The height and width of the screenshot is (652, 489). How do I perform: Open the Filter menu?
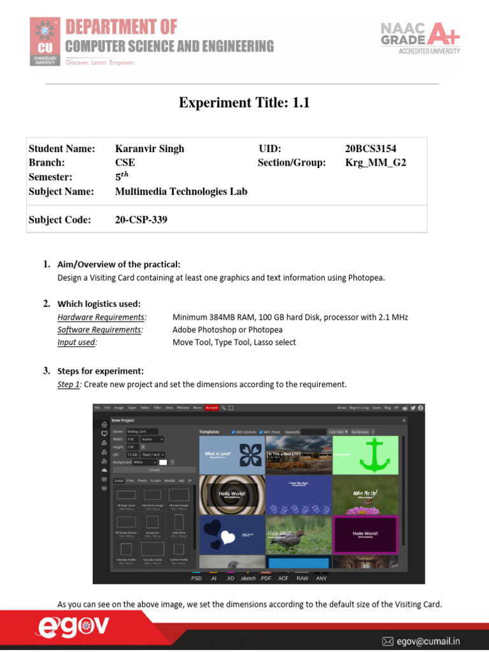pos(158,408)
